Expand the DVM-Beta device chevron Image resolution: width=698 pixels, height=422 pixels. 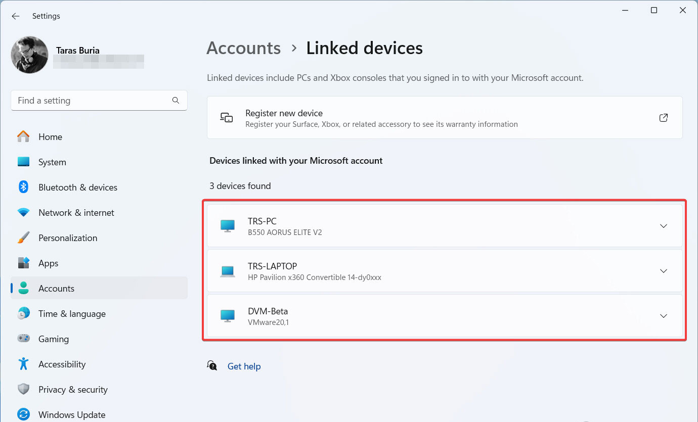tap(664, 316)
